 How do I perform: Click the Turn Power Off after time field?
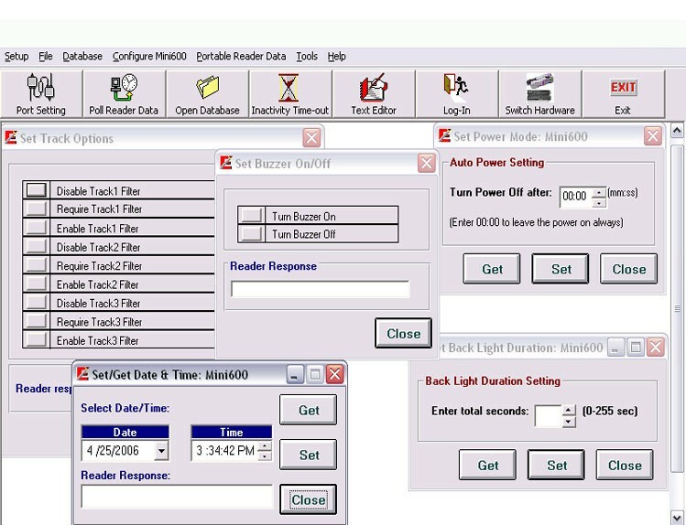click(575, 197)
